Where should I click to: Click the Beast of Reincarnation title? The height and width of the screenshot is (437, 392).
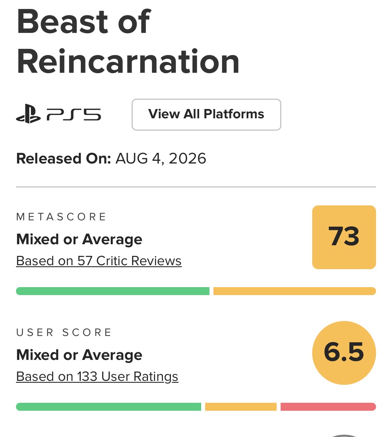128,41
